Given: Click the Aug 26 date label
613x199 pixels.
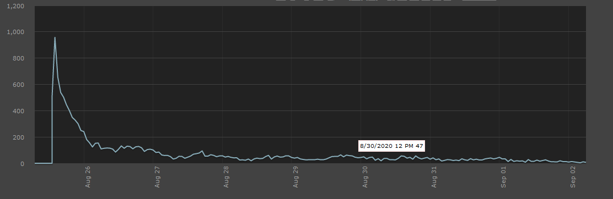Looking at the screenshot, I should [88, 177].
